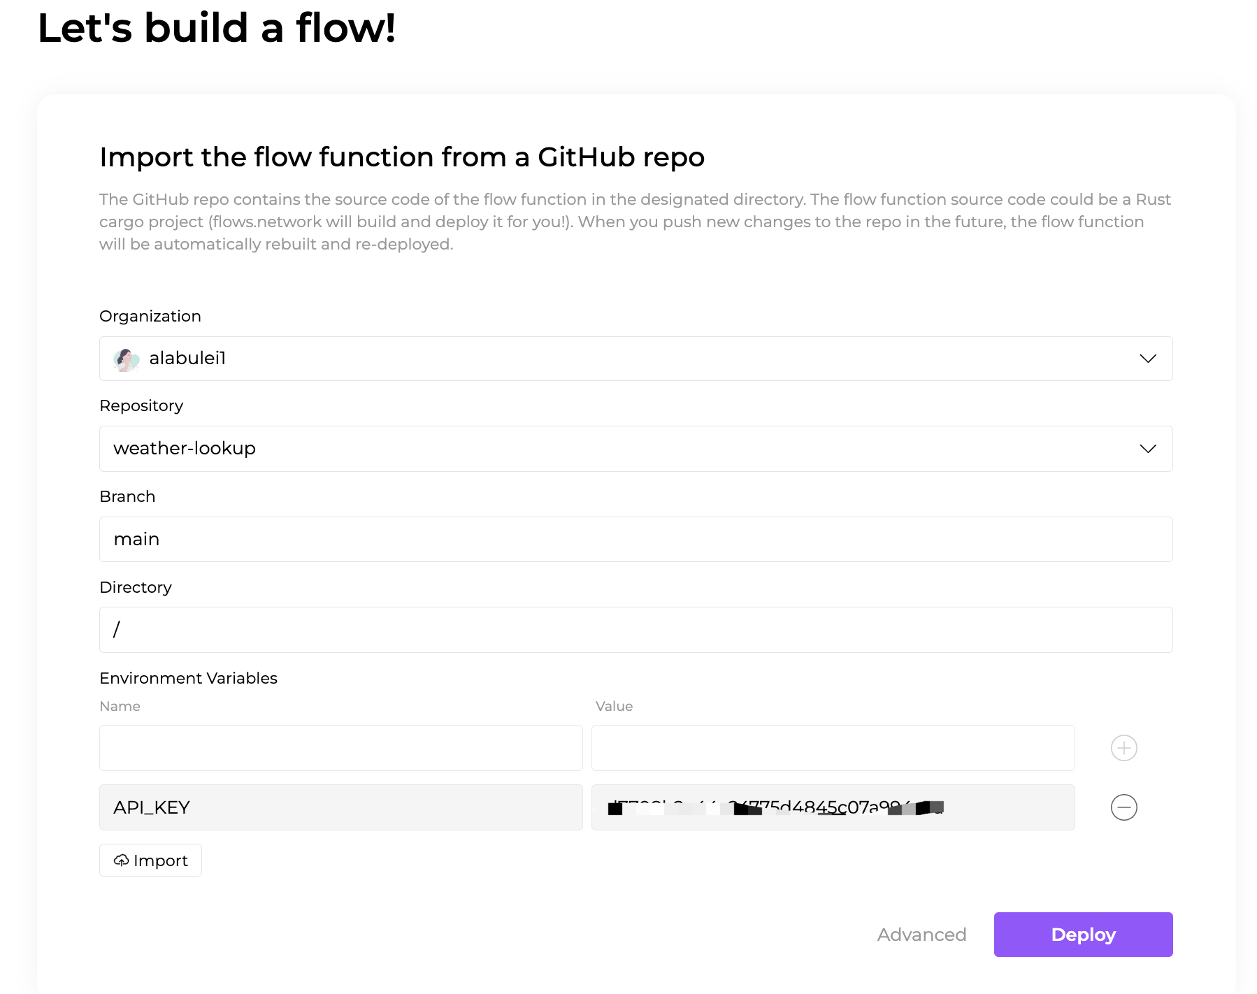
Task: Open Advanced options
Action: tap(921, 935)
